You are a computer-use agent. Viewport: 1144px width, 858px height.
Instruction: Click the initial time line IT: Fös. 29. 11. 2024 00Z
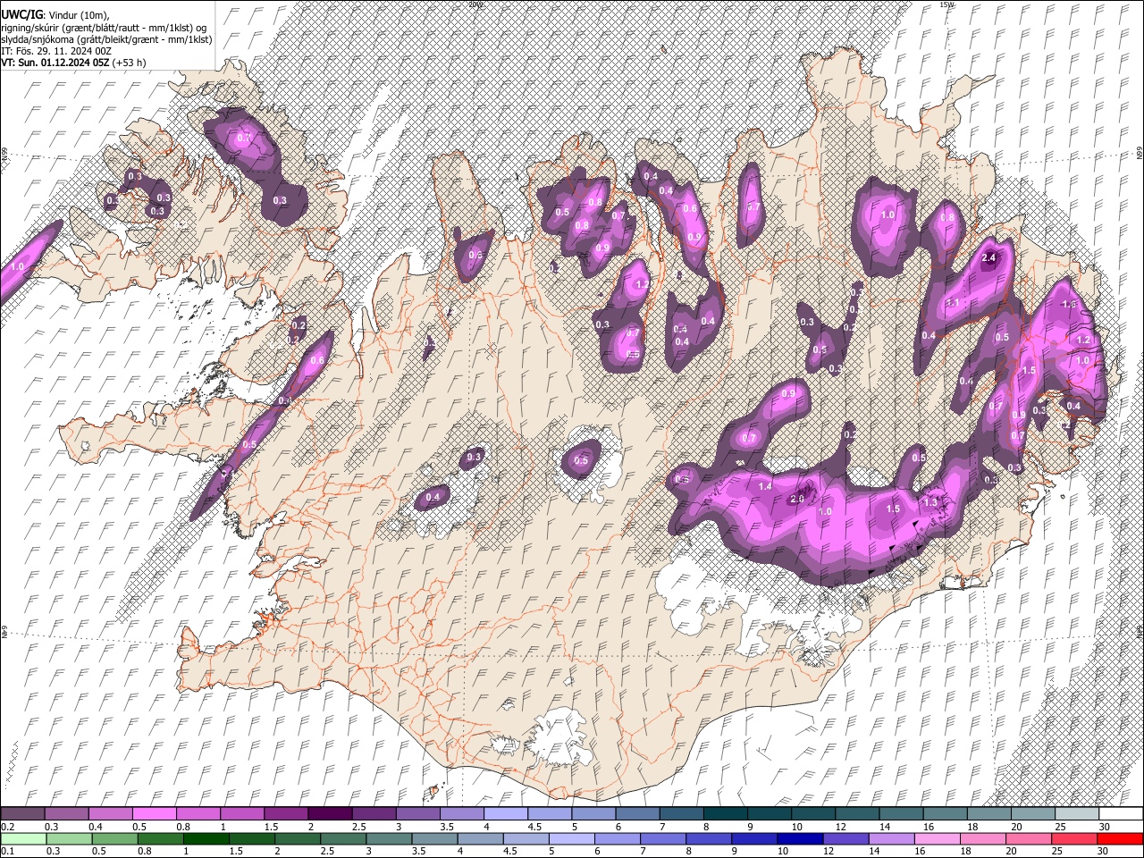pos(56,51)
